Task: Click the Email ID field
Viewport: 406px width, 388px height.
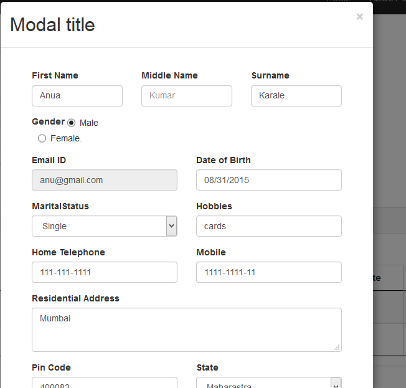Action: pyautogui.click(x=105, y=180)
